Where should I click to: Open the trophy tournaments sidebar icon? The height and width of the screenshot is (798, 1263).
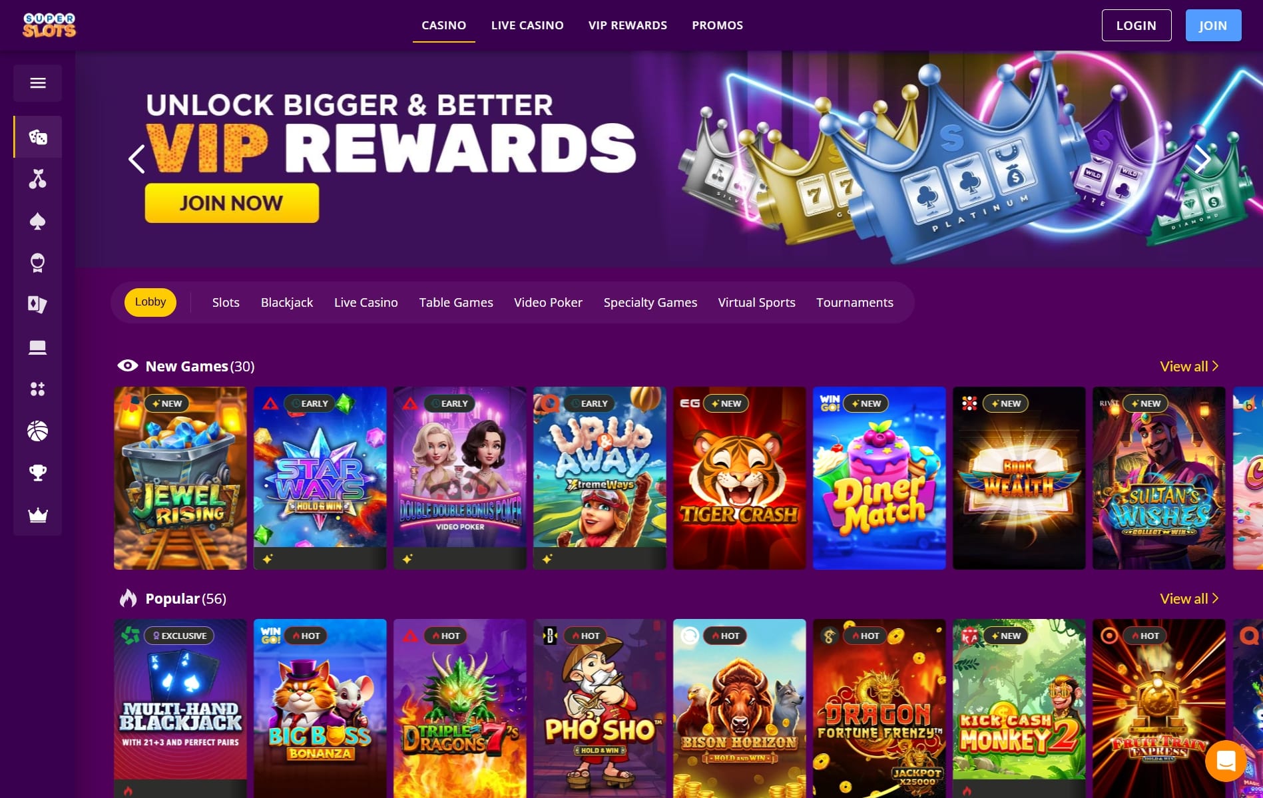point(38,473)
